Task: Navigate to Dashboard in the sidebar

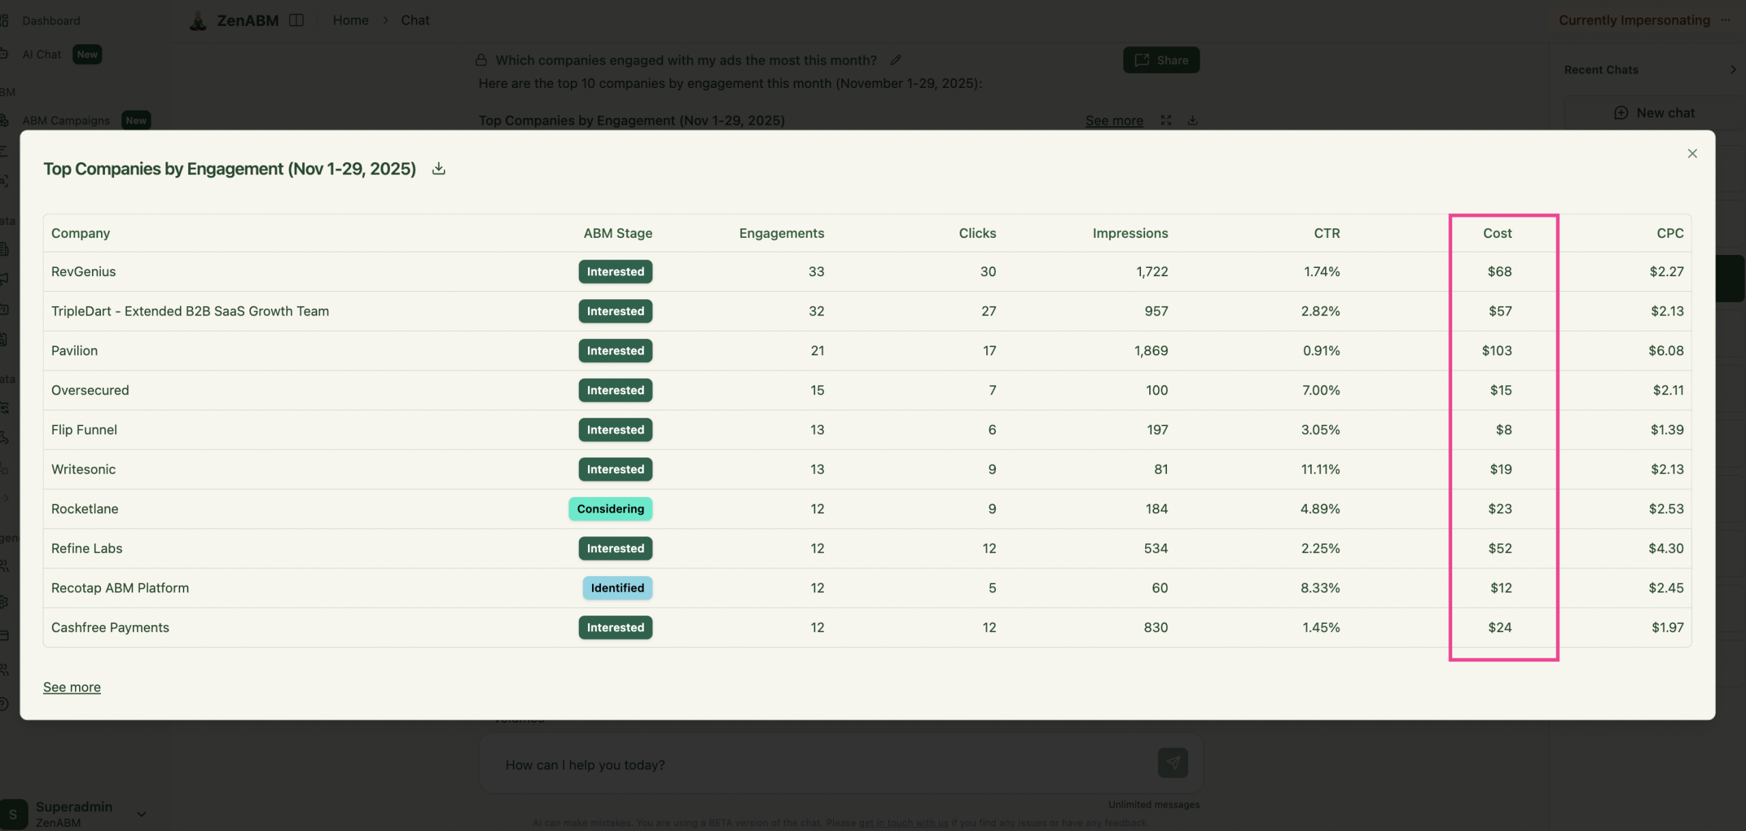Action: point(50,20)
